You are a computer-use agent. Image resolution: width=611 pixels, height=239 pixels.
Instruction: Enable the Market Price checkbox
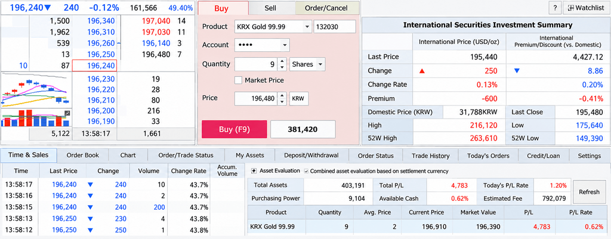[239, 80]
